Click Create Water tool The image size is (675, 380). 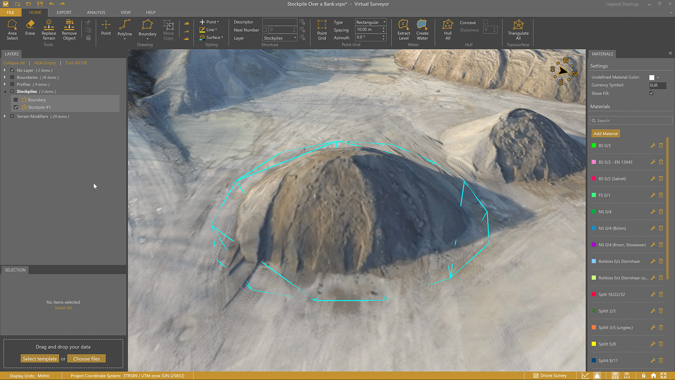422,30
